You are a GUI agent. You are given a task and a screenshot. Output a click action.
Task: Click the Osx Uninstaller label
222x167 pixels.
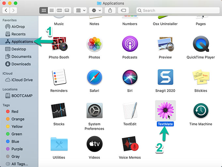165,24
